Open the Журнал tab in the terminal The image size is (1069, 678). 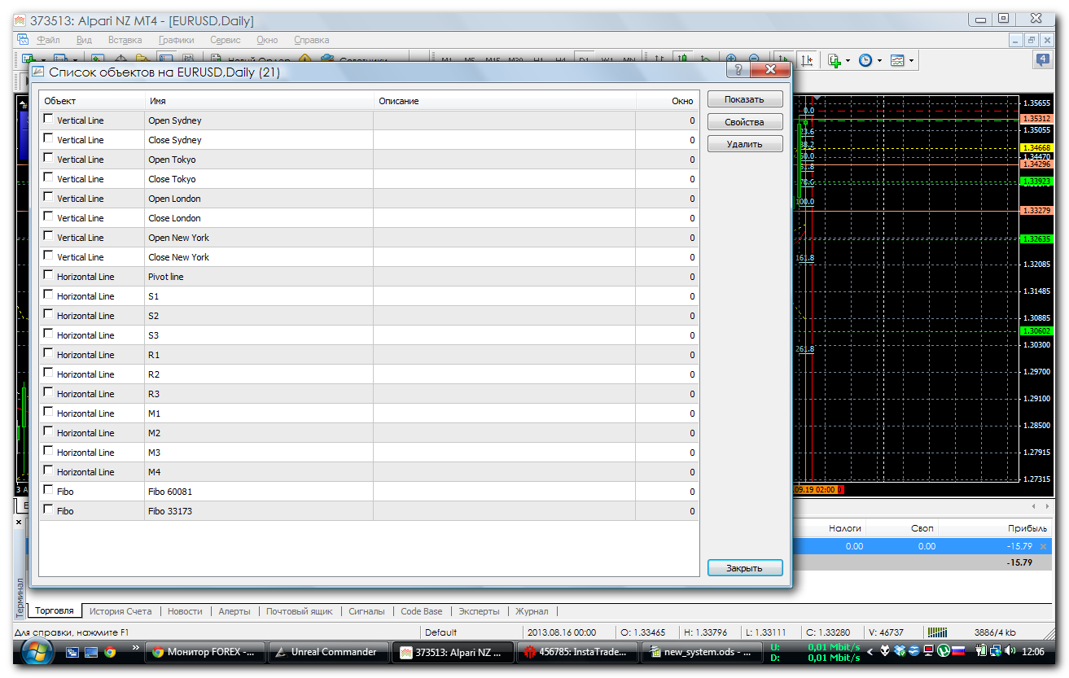coord(532,611)
